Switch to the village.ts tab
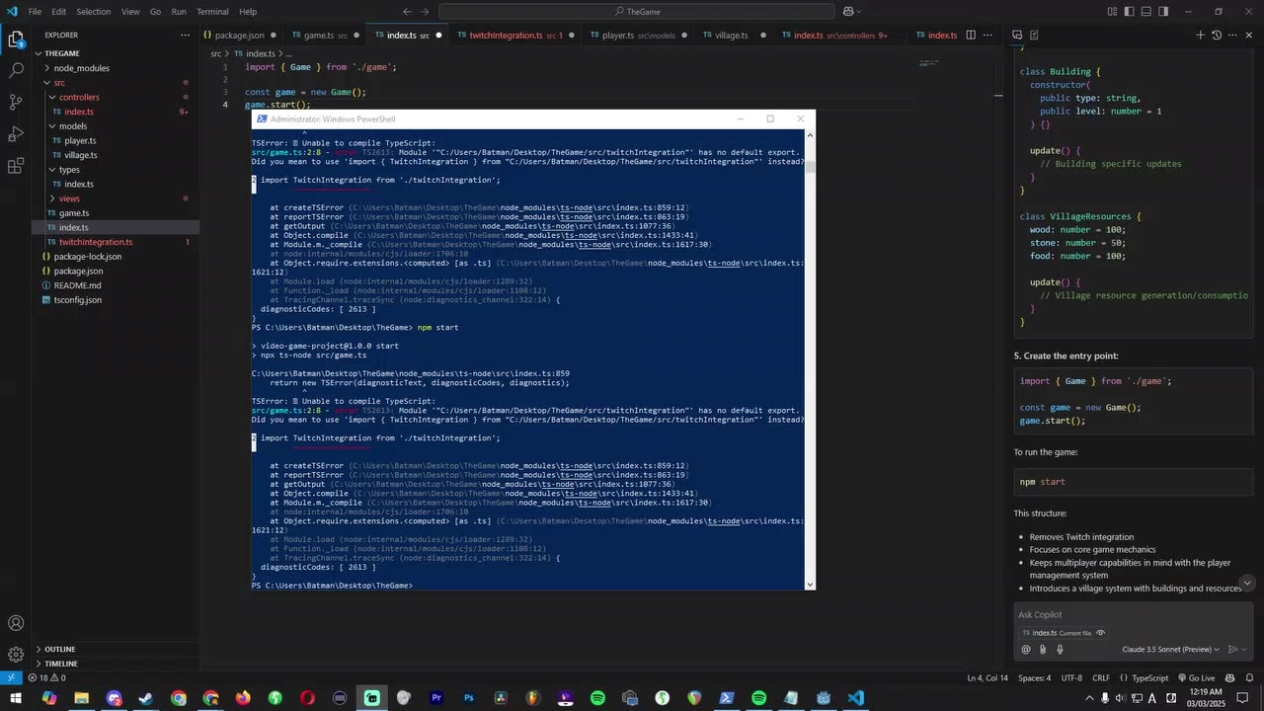Viewport: 1264px width, 711px height. (x=732, y=35)
